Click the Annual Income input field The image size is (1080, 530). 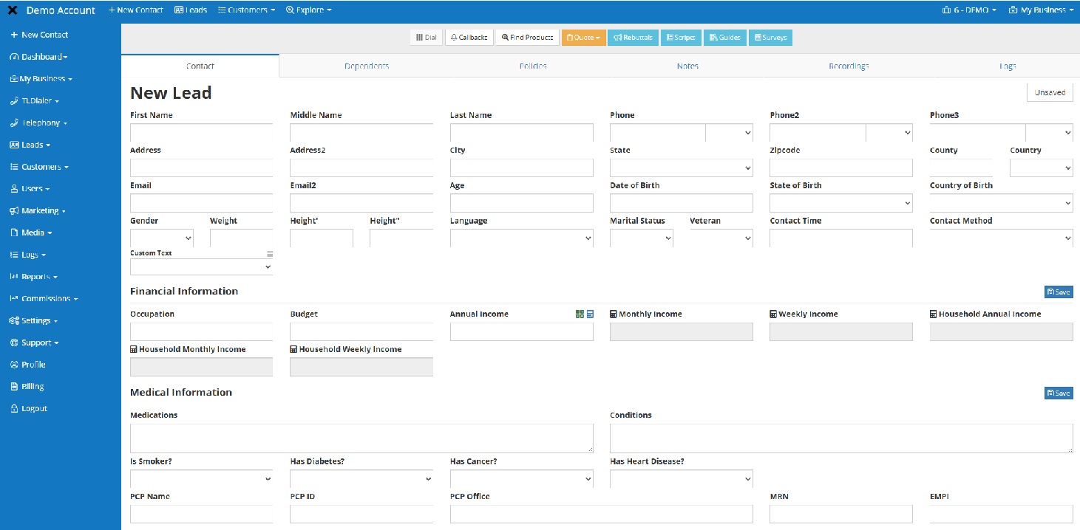tap(522, 332)
